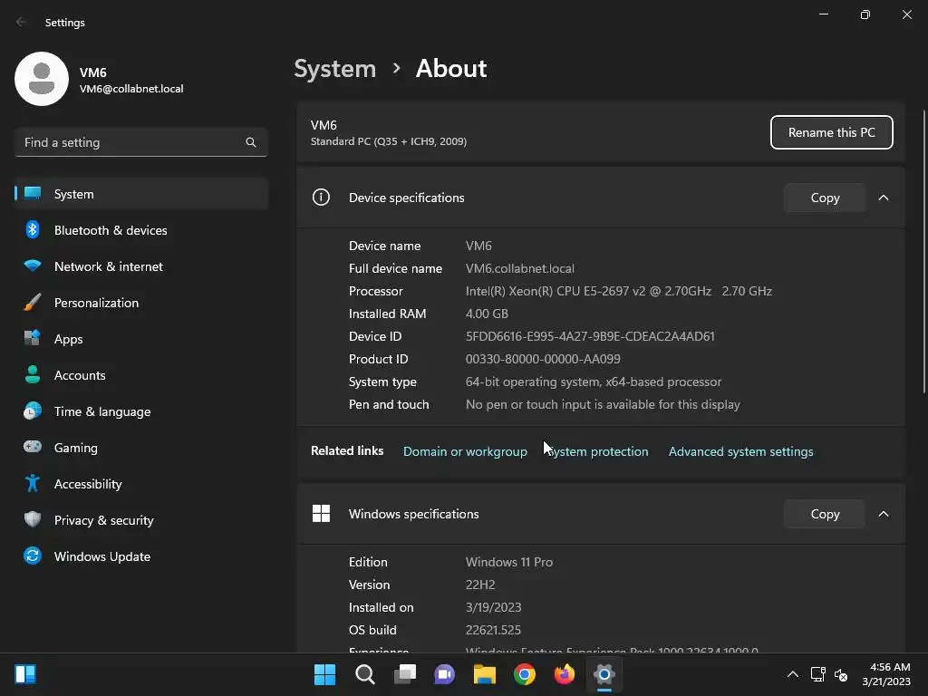928x696 pixels.
Task: Click the back arrow in Settings
Action: click(22, 22)
